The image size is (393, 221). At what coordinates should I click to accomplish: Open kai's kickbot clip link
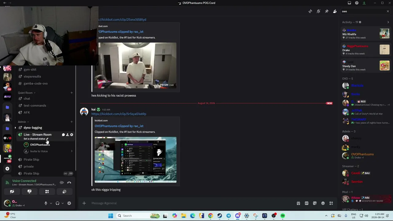pos(119,114)
